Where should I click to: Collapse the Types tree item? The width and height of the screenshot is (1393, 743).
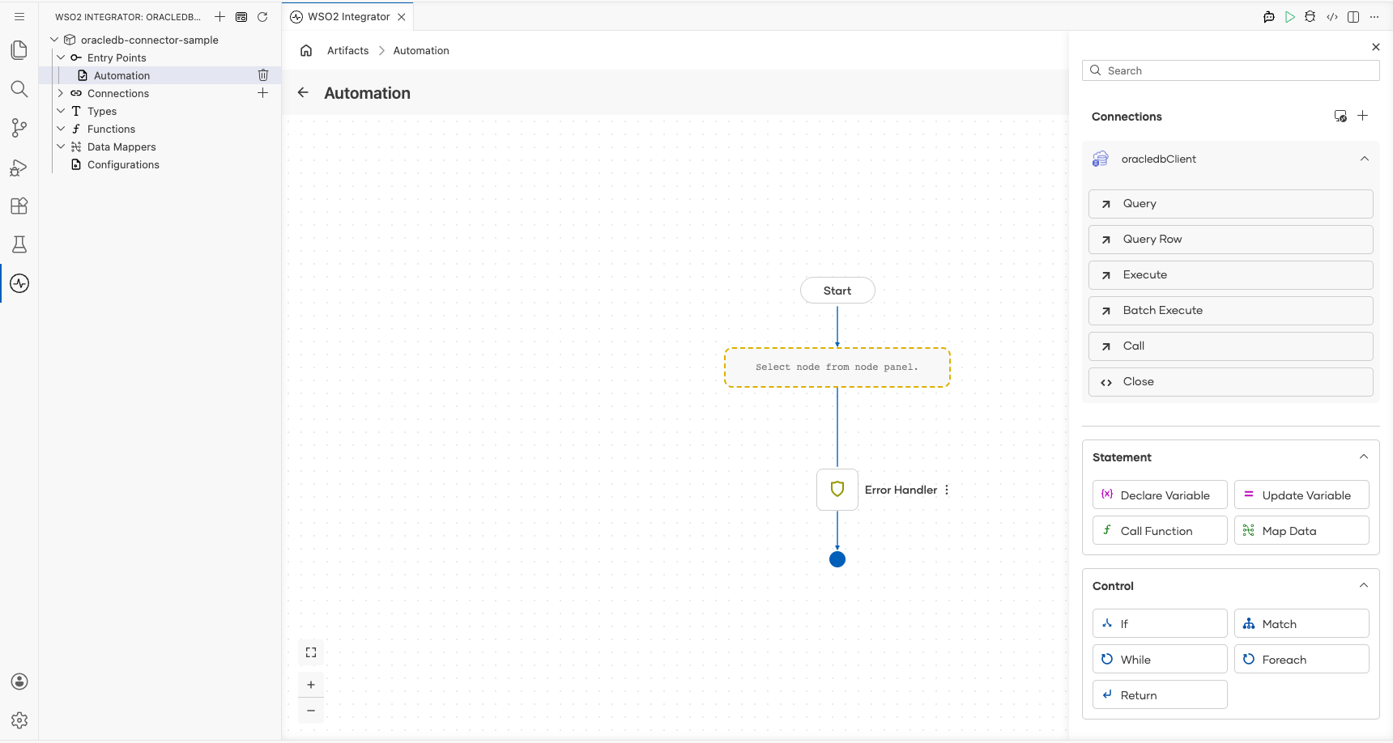pyautogui.click(x=61, y=111)
